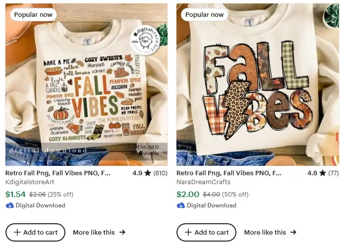View the (810) reviews count

[160, 173]
